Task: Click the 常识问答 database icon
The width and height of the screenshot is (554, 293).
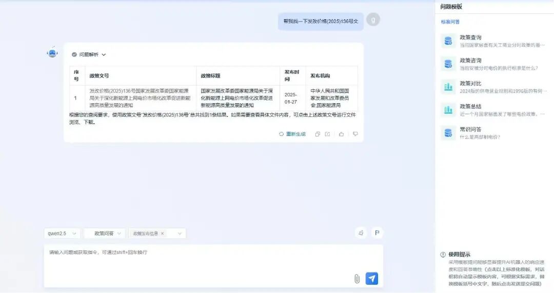Action: (448, 133)
